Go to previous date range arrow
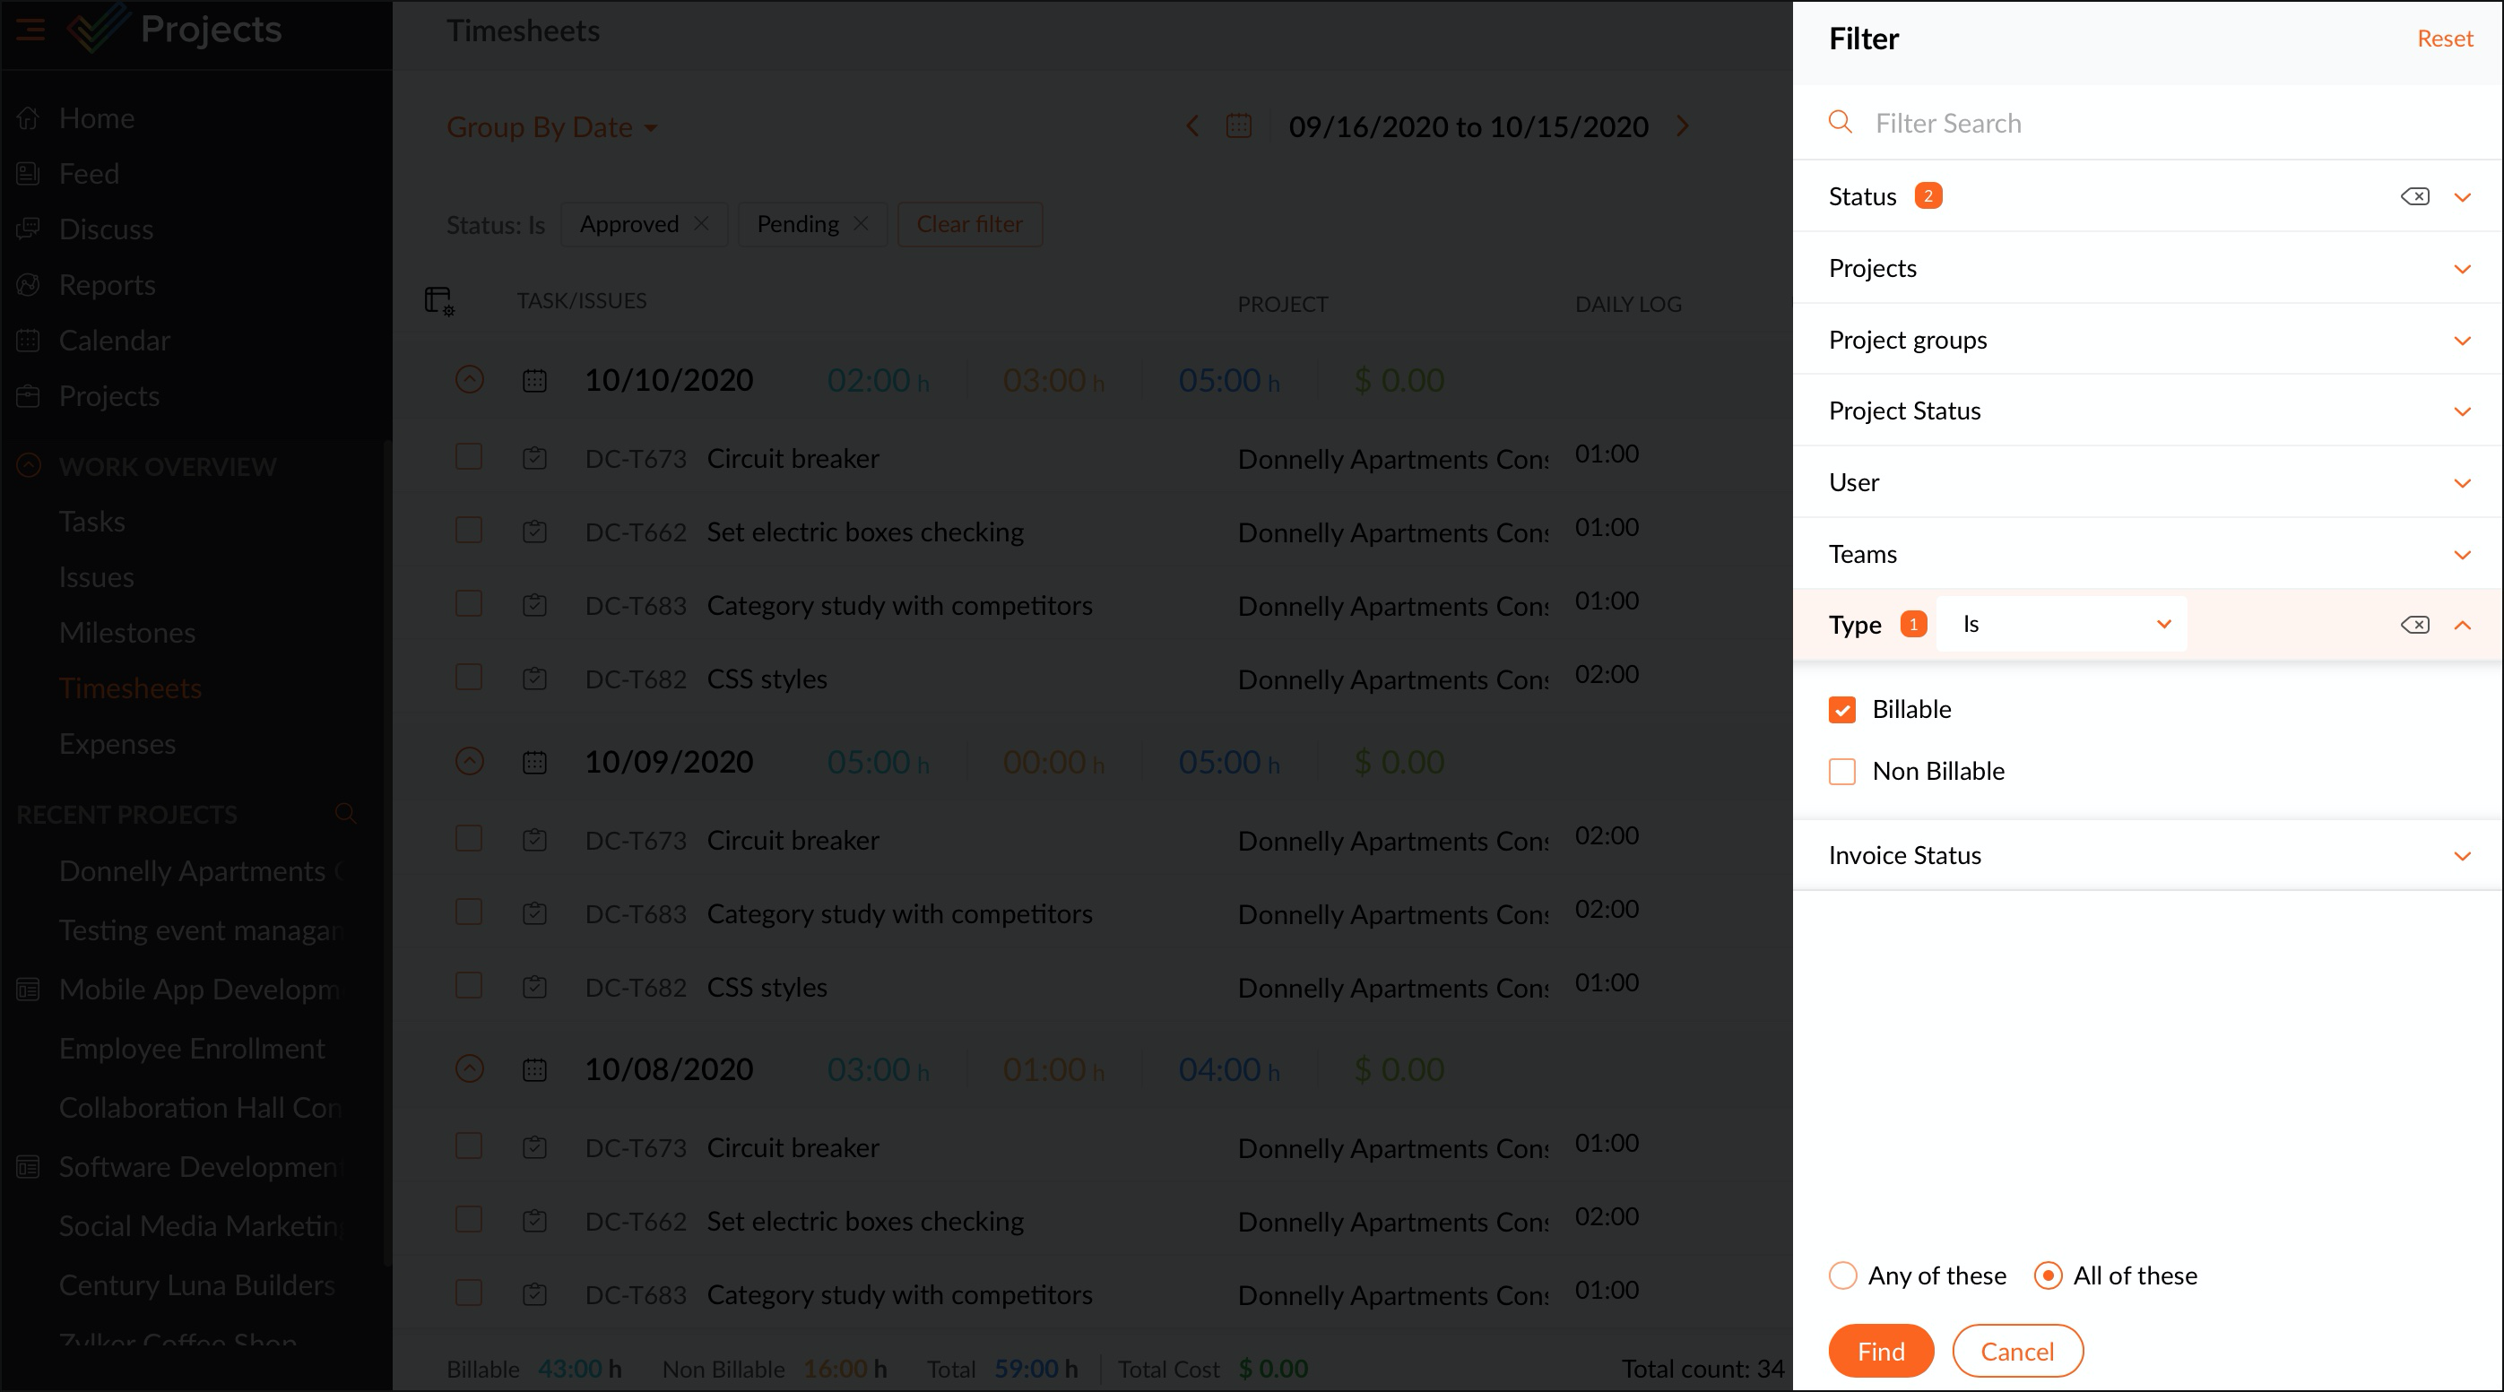Image resolution: width=2504 pixels, height=1392 pixels. click(x=1192, y=126)
